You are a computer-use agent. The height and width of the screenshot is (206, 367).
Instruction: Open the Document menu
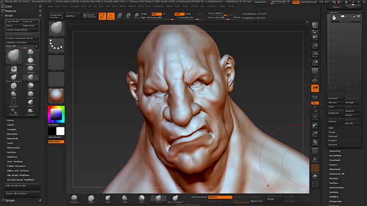click(75, 6)
